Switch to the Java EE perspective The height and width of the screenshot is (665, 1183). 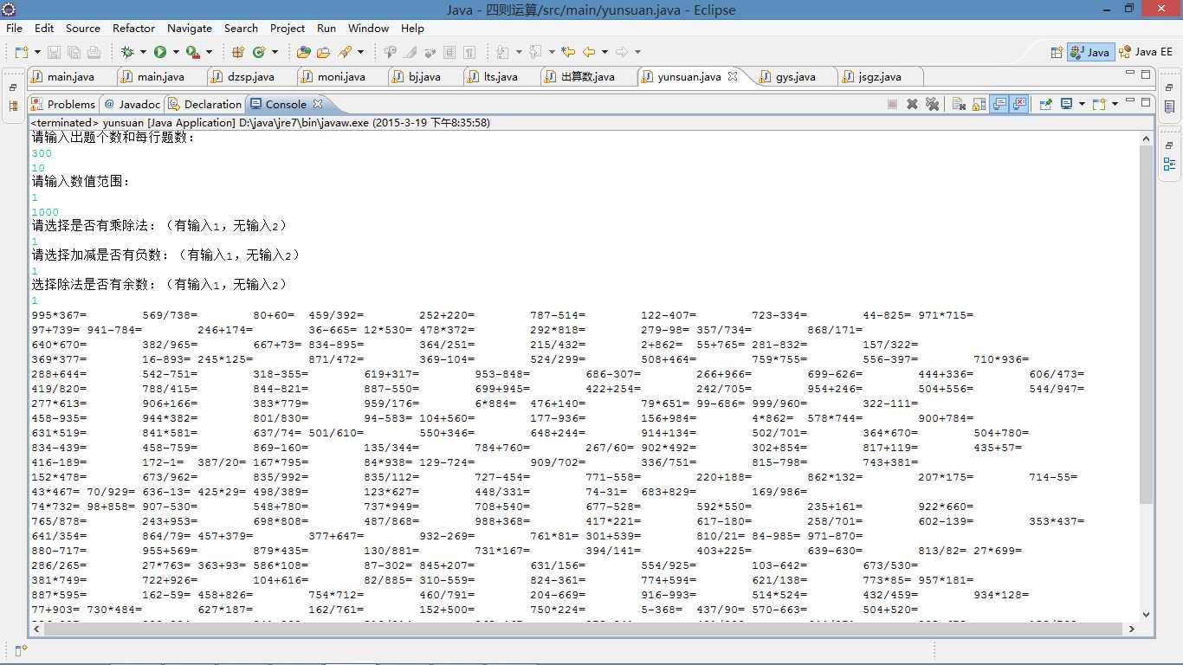point(1145,52)
